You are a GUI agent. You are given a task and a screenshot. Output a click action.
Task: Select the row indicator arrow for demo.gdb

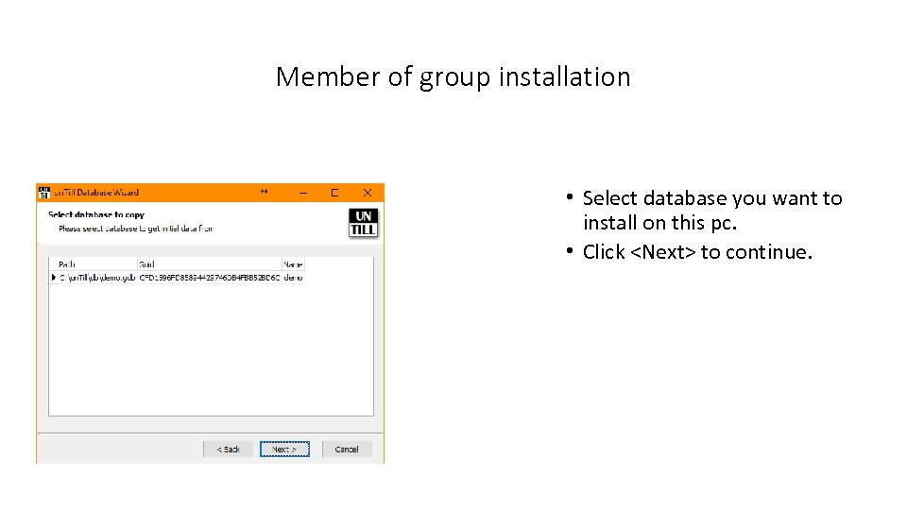[x=53, y=278]
